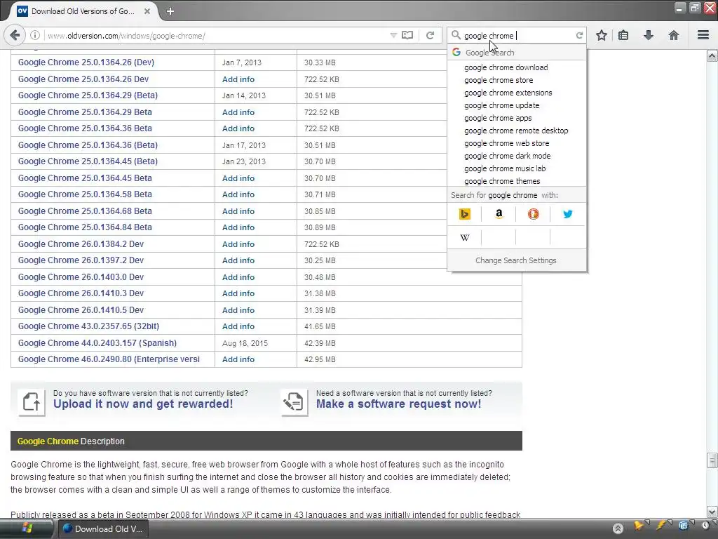Image resolution: width=718 pixels, height=539 pixels.
Task: Click Add info for 46.0.2490.80 Enterprise
Action: click(x=238, y=359)
